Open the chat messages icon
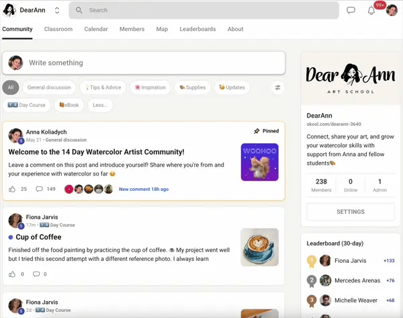The height and width of the screenshot is (318, 403). coord(351,10)
